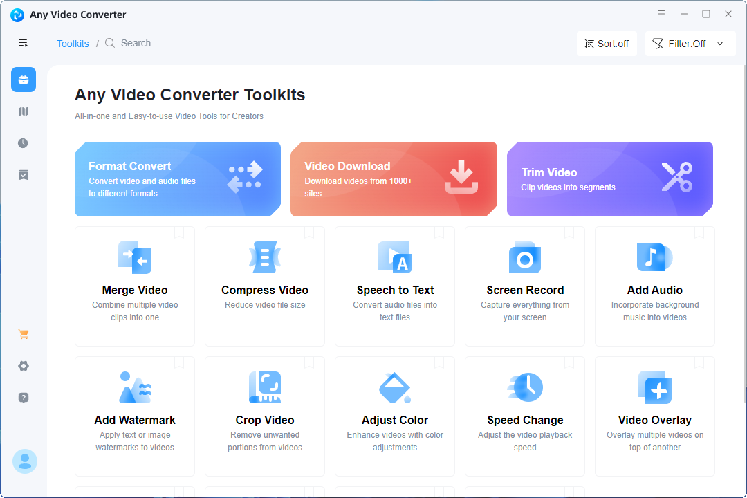This screenshot has width=747, height=498.
Task: Open the user profile avatar
Action: (x=25, y=461)
